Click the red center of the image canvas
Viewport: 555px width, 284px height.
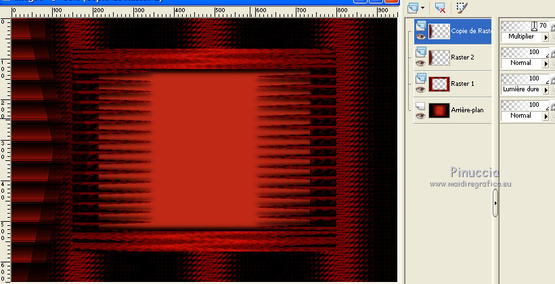point(204,150)
